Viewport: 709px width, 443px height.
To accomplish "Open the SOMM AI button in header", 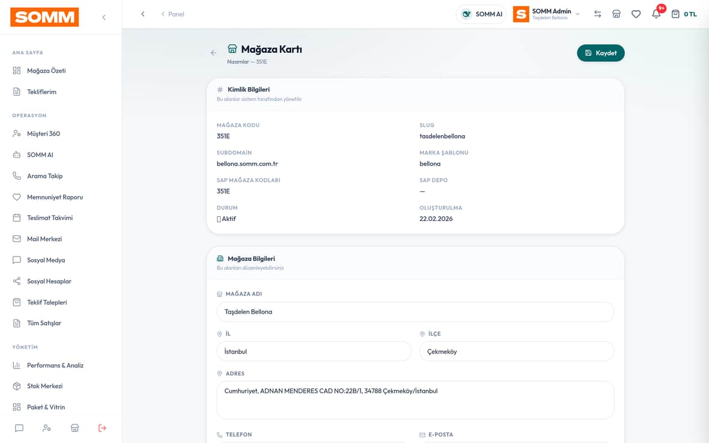I will (481, 14).
